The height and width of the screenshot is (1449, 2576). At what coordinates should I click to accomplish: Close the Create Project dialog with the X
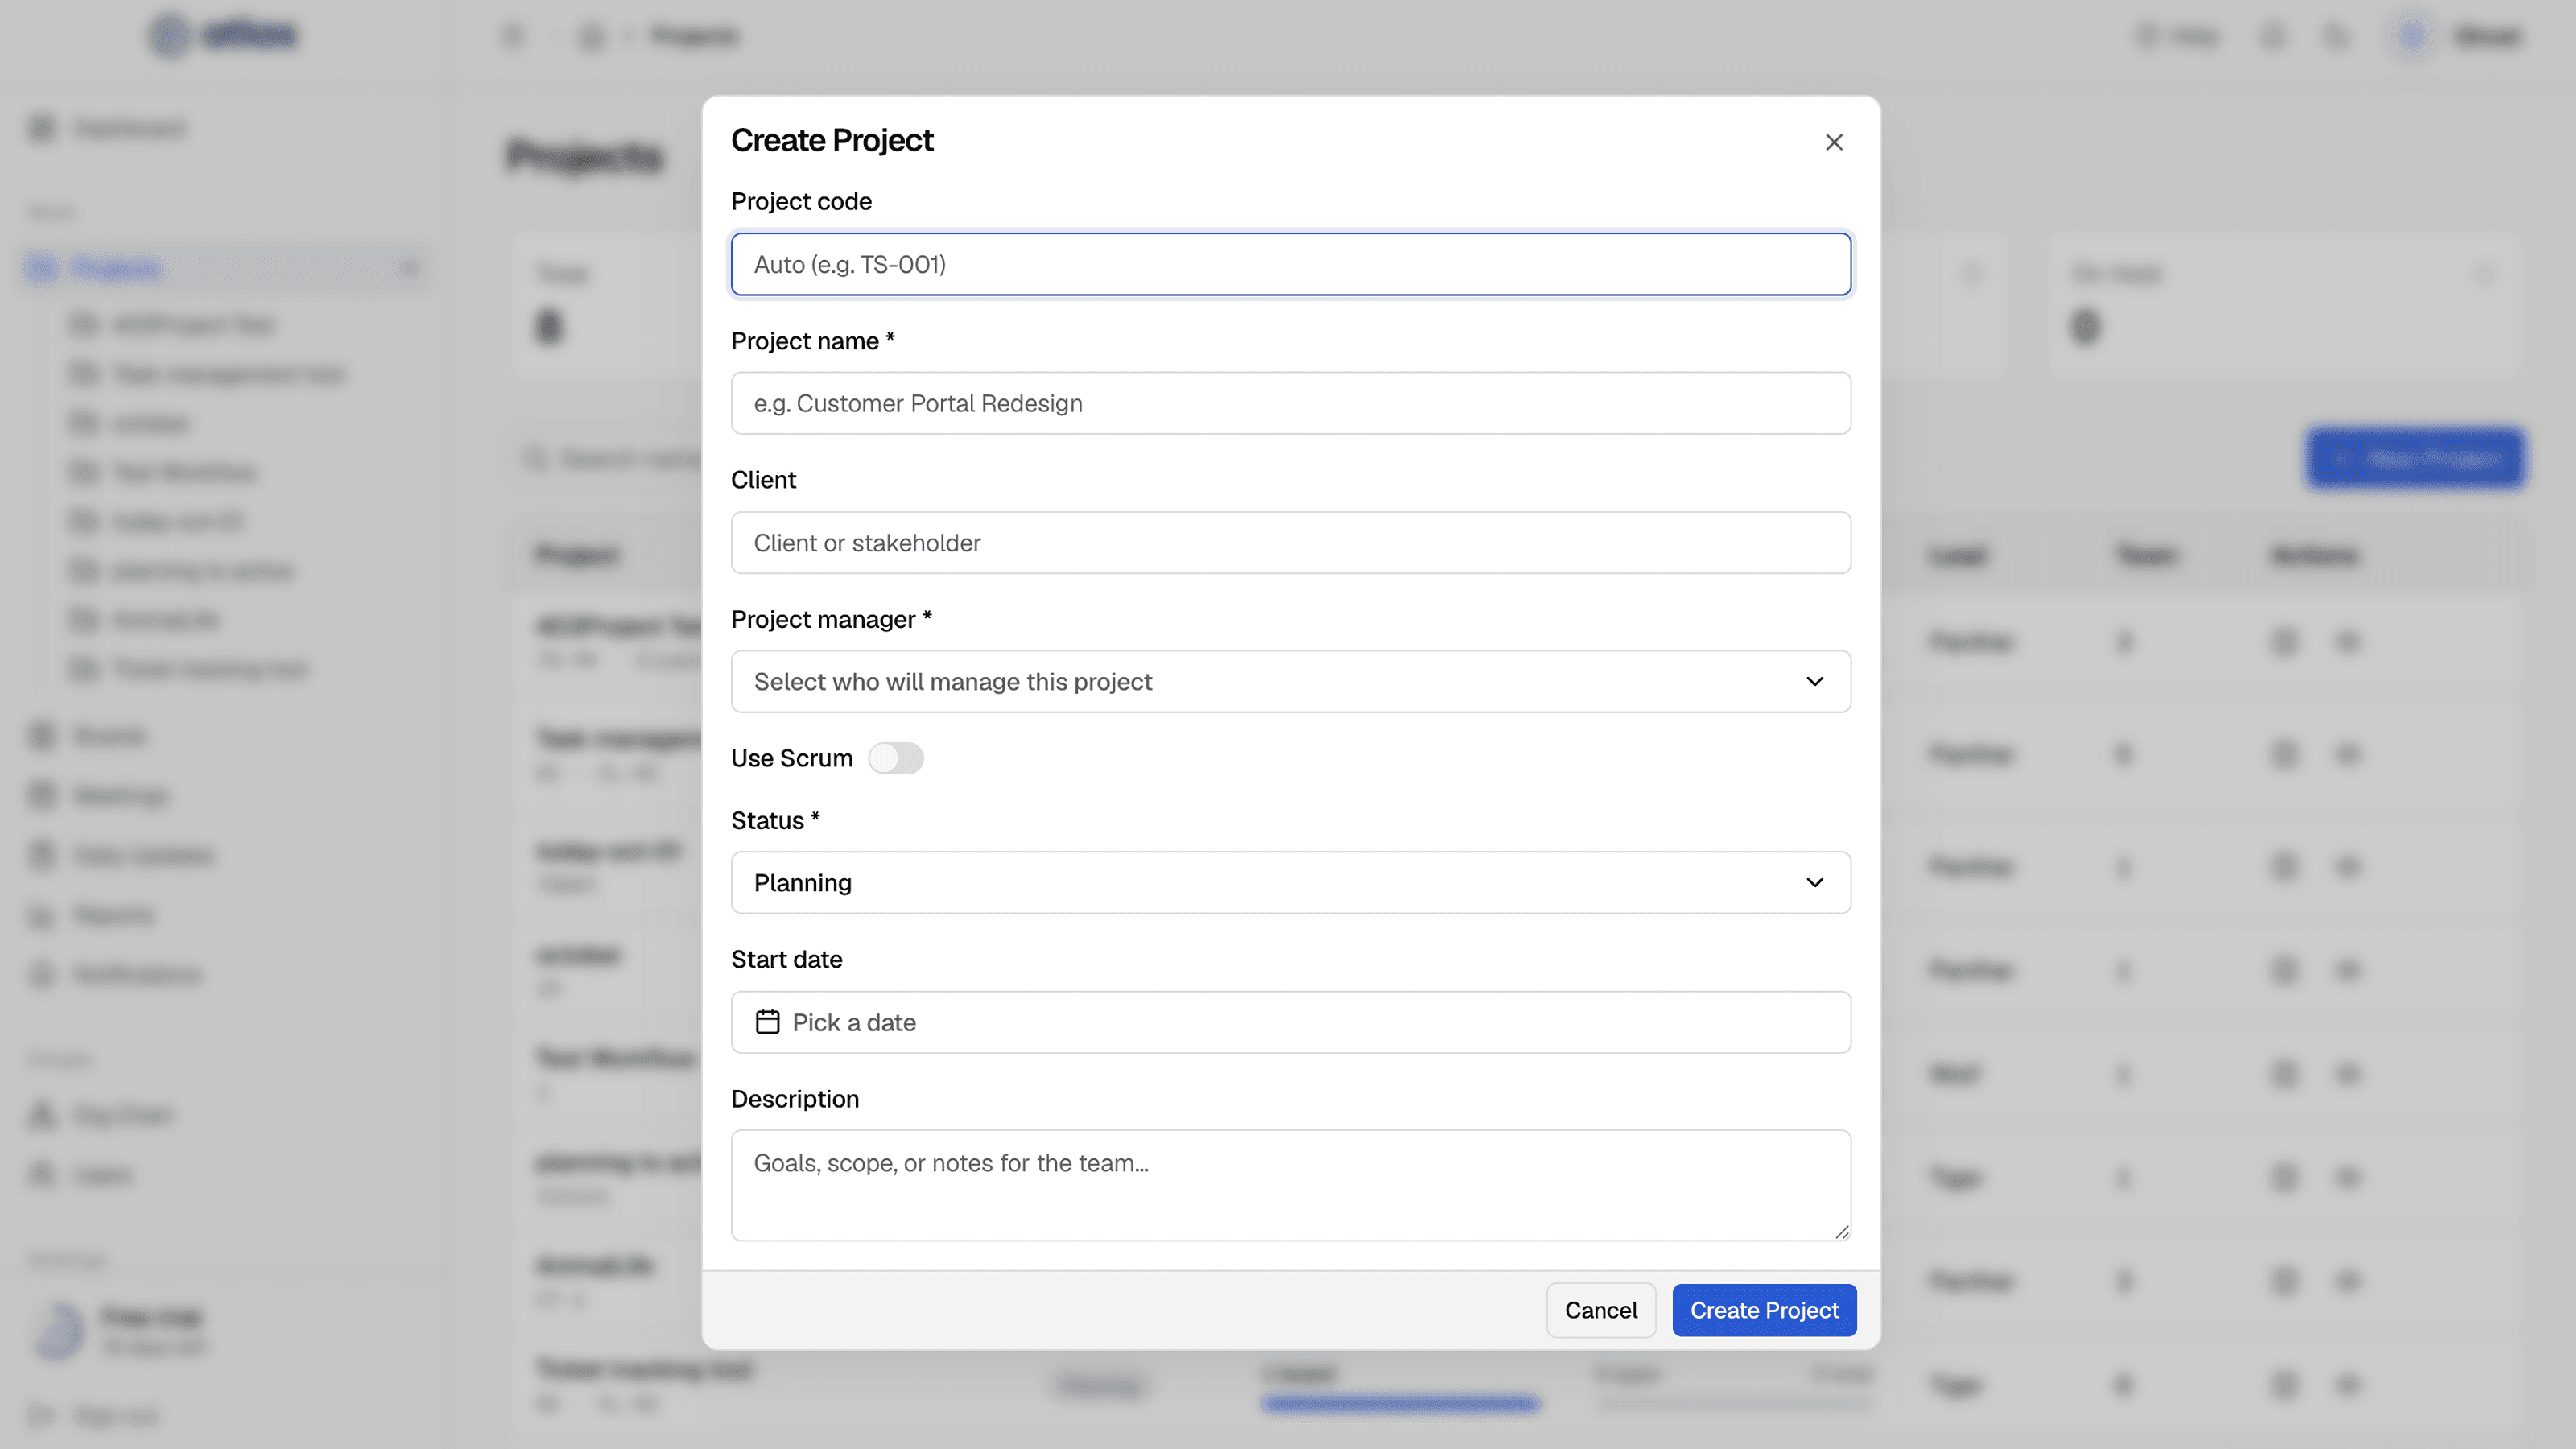point(1833,142)
